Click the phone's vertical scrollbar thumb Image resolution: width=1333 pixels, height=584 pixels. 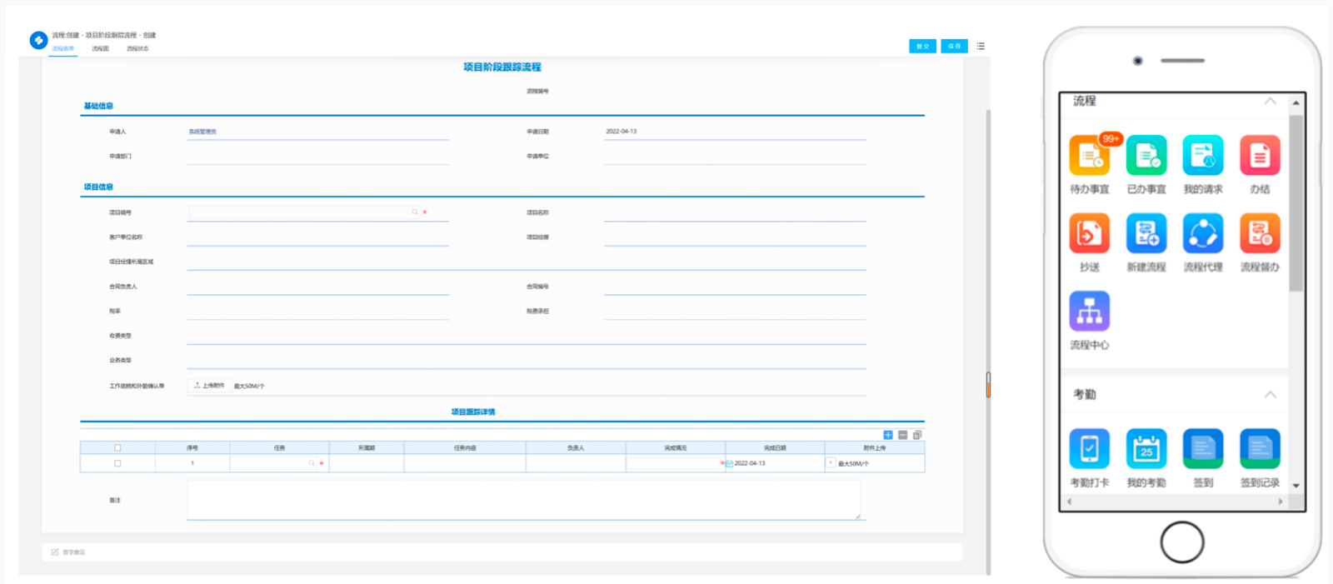pyautogui.click(x=1296, y=203)
